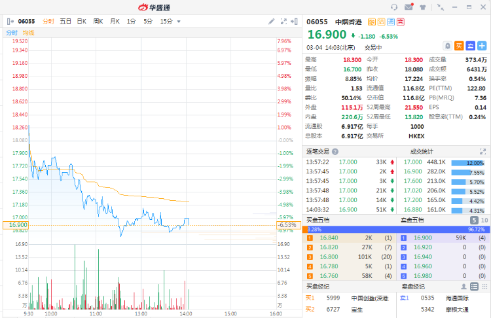This screenshot has width=491, height=318.
Task: Click buy broker 5999 中国创盈
Action: [349, 298]
